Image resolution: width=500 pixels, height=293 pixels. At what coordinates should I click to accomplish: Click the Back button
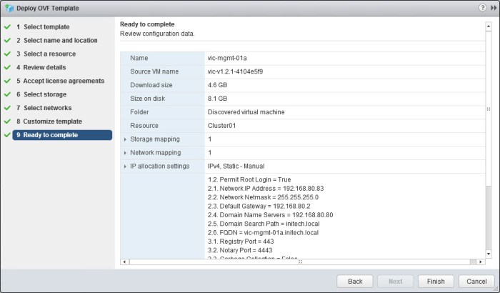coord(355,282)
